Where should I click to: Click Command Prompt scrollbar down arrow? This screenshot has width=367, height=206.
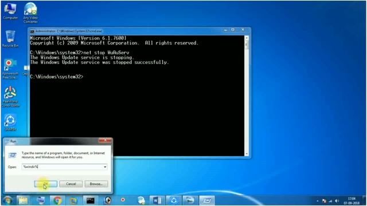coord(246,154)
